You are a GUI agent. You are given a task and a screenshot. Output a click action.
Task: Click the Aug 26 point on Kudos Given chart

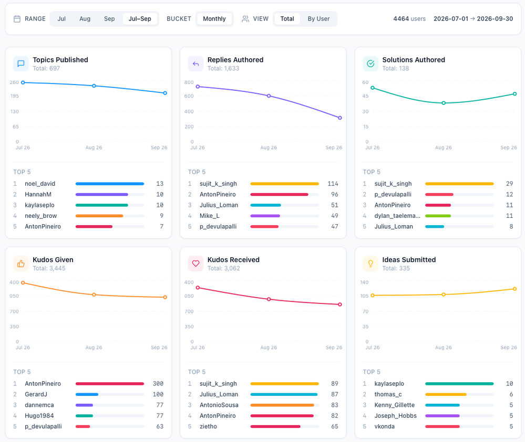click(x=94, y=295)
